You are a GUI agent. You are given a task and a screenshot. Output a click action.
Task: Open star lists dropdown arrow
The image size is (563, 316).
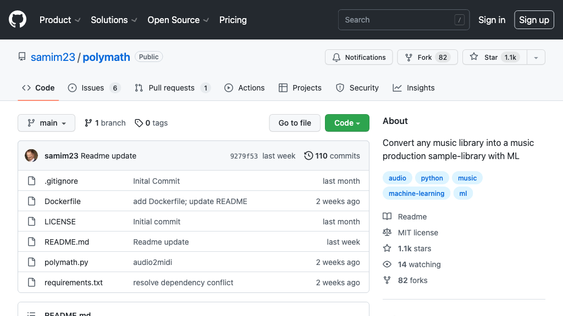(x=536, y=58)
